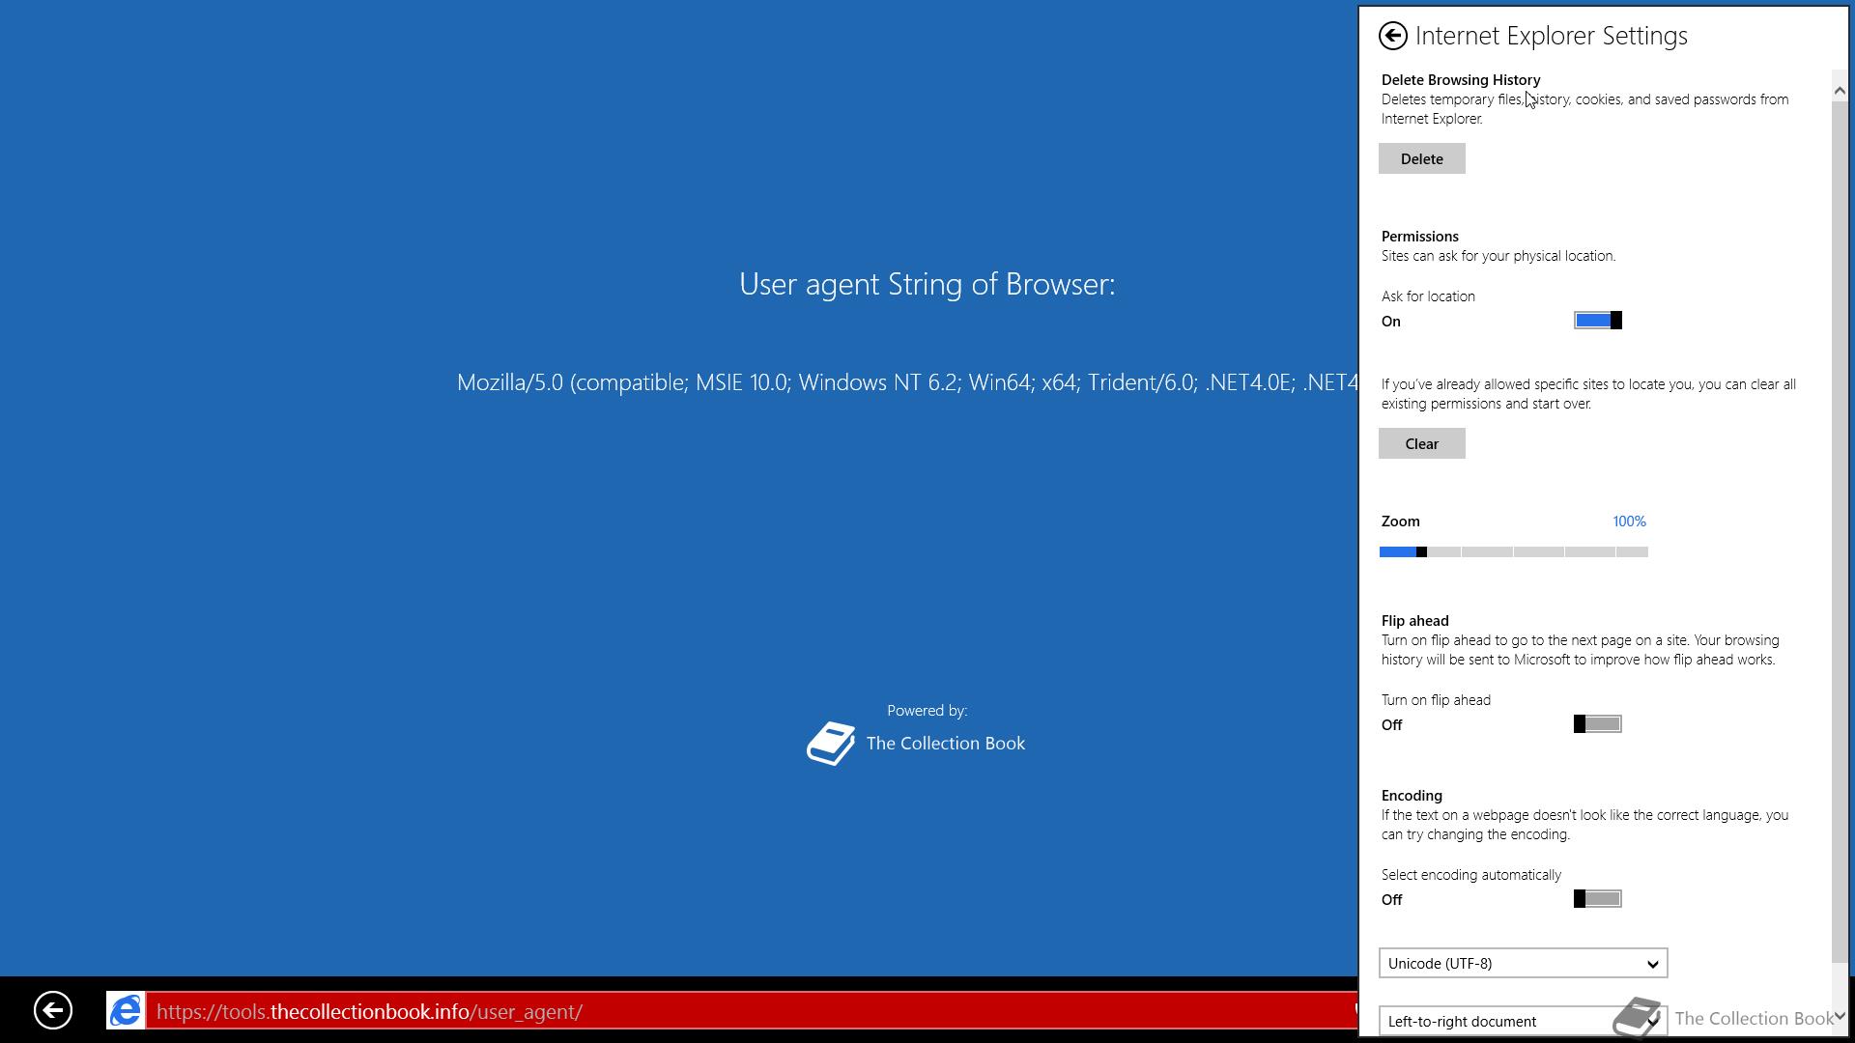Click the 'Encoding' heading
This screenshot has width=1855, height=1043.
[x=1412, y=796]
